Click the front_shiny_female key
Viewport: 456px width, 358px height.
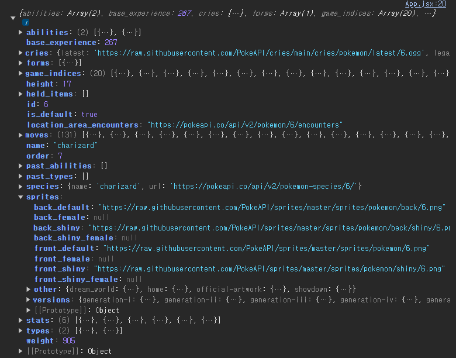pyautogui.click(x=76, y=280)
